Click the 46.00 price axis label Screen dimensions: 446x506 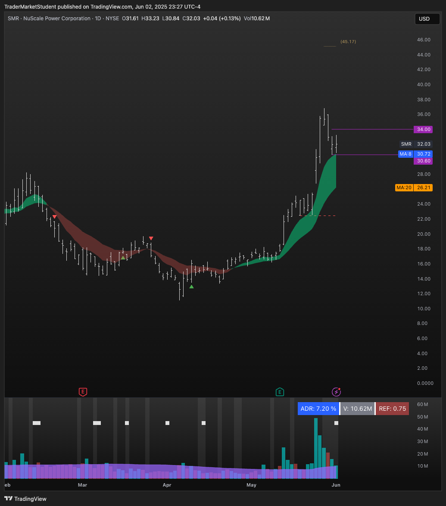[x=424, y=40]
